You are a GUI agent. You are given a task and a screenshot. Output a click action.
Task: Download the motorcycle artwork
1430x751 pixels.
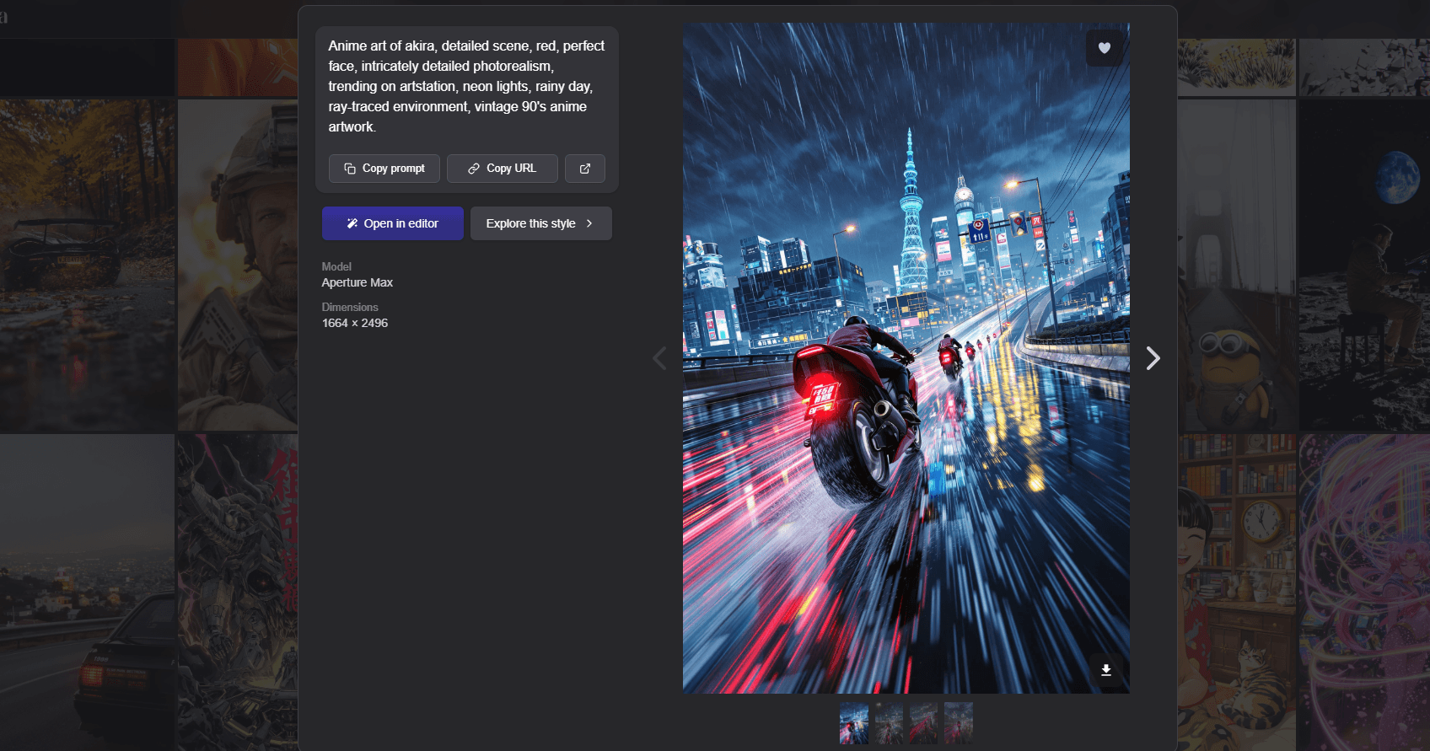coord(1105,670)
